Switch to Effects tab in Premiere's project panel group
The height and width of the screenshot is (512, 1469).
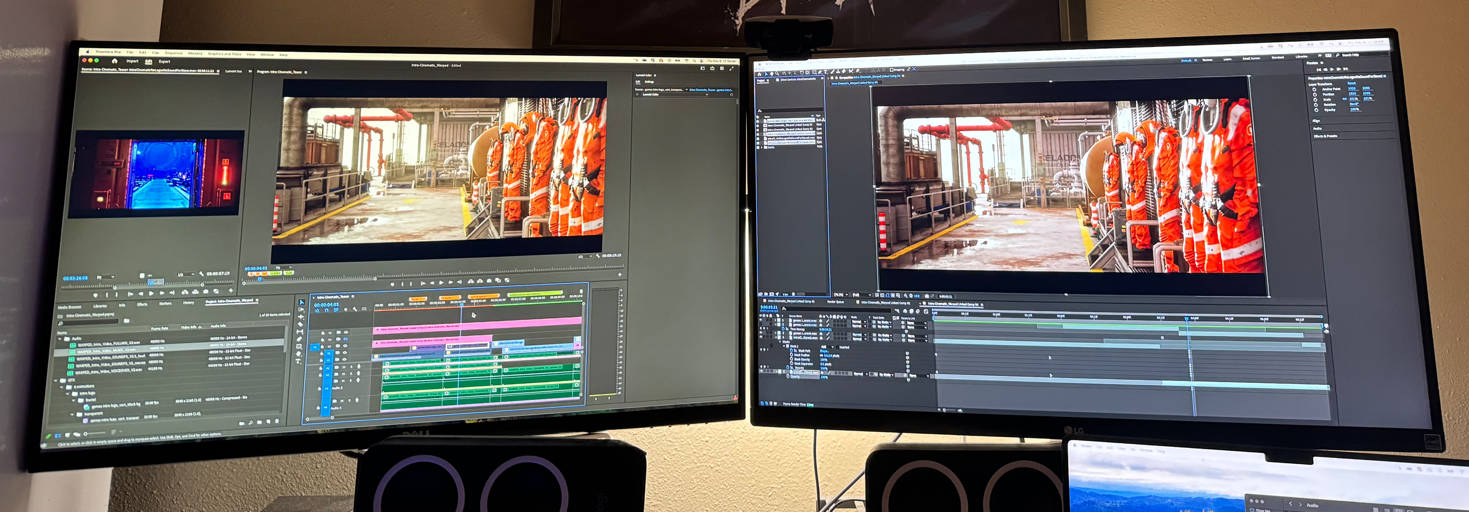[142, 304]
